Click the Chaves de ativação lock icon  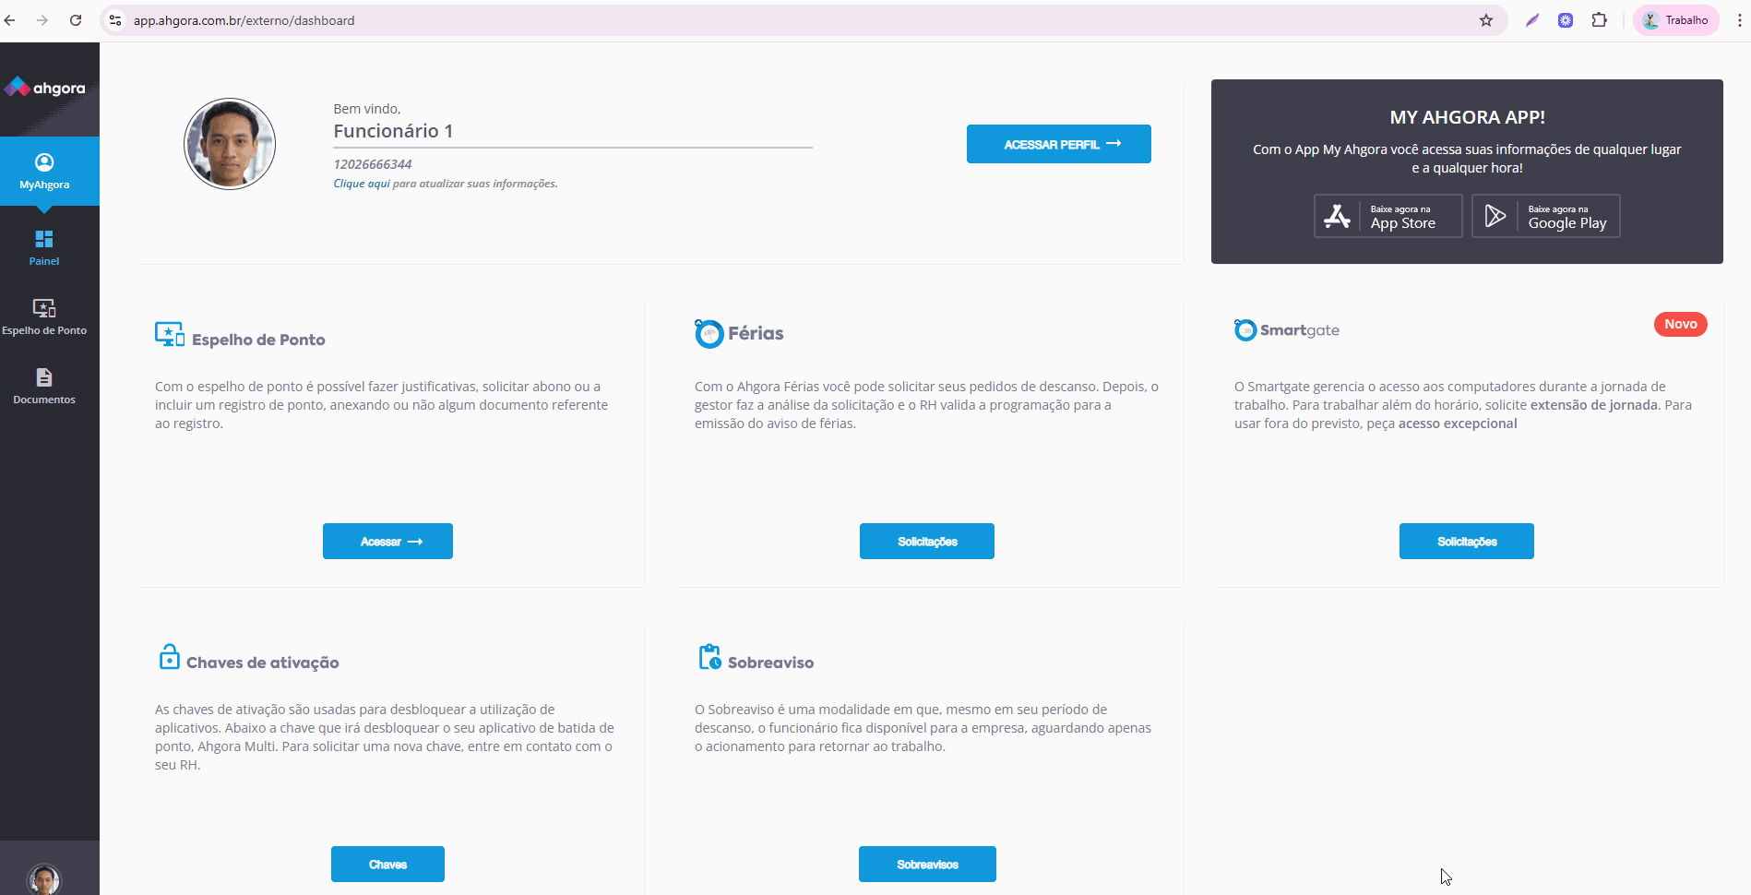[170, 657]
